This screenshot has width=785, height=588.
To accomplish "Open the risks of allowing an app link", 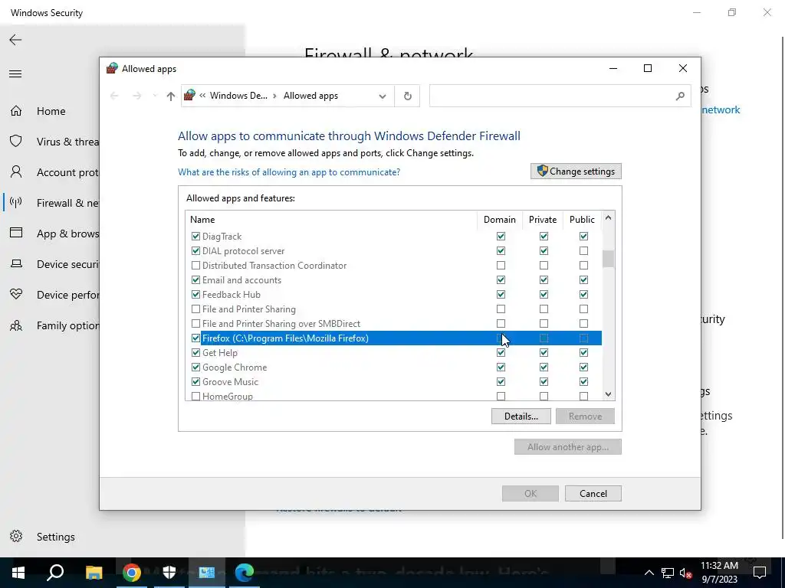I will coord(289,172).
